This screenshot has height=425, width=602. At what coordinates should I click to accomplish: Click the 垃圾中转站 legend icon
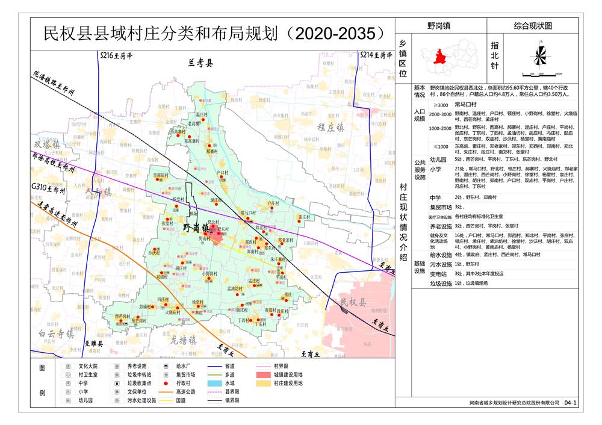[117, 374]
